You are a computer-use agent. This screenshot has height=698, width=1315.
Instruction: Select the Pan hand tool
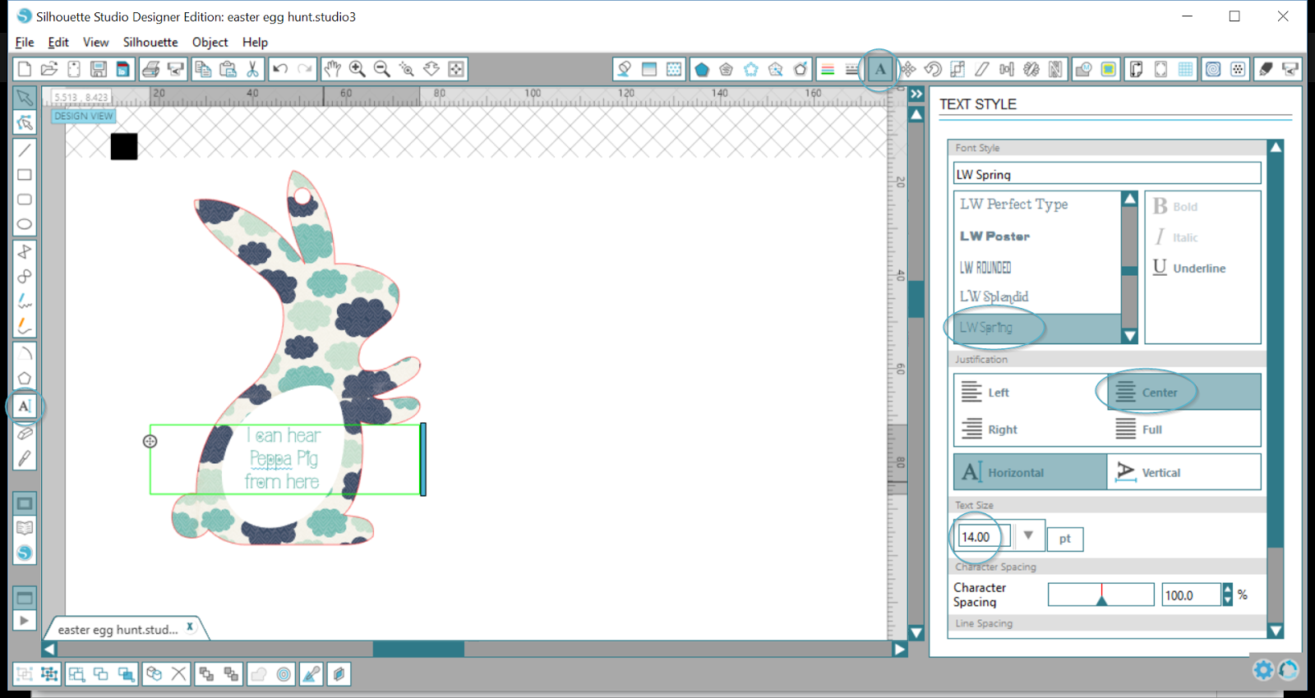coord(332,69)
